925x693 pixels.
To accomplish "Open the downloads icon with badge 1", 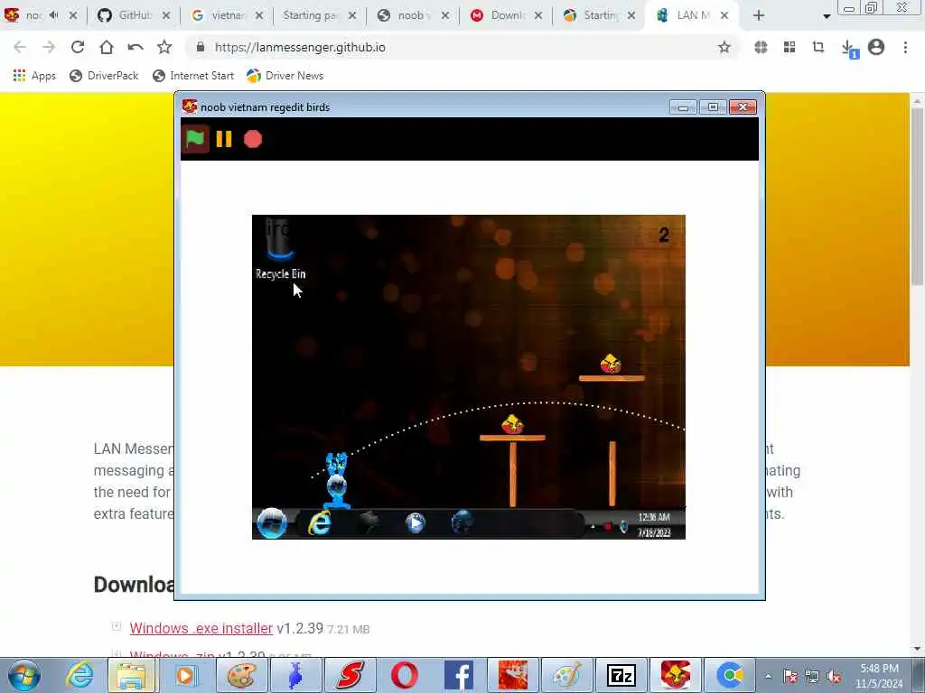I will [849, 49].
